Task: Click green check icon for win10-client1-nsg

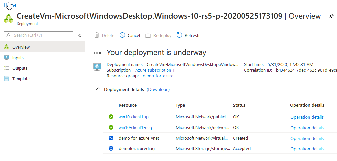Action: tap(111, 128)
